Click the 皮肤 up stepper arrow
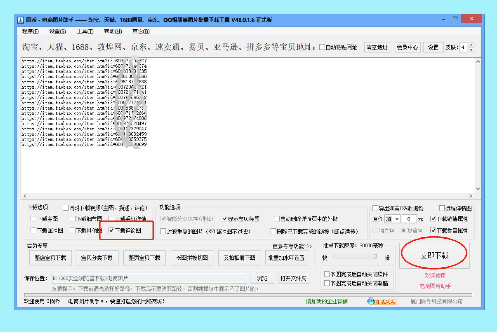497x332 pixels. click(471, 45)
